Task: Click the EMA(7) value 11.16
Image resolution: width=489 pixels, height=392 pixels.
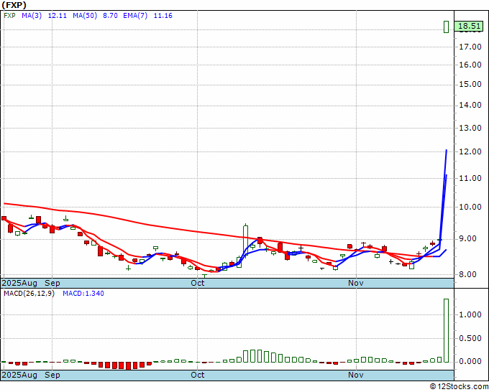Action: 163,16
